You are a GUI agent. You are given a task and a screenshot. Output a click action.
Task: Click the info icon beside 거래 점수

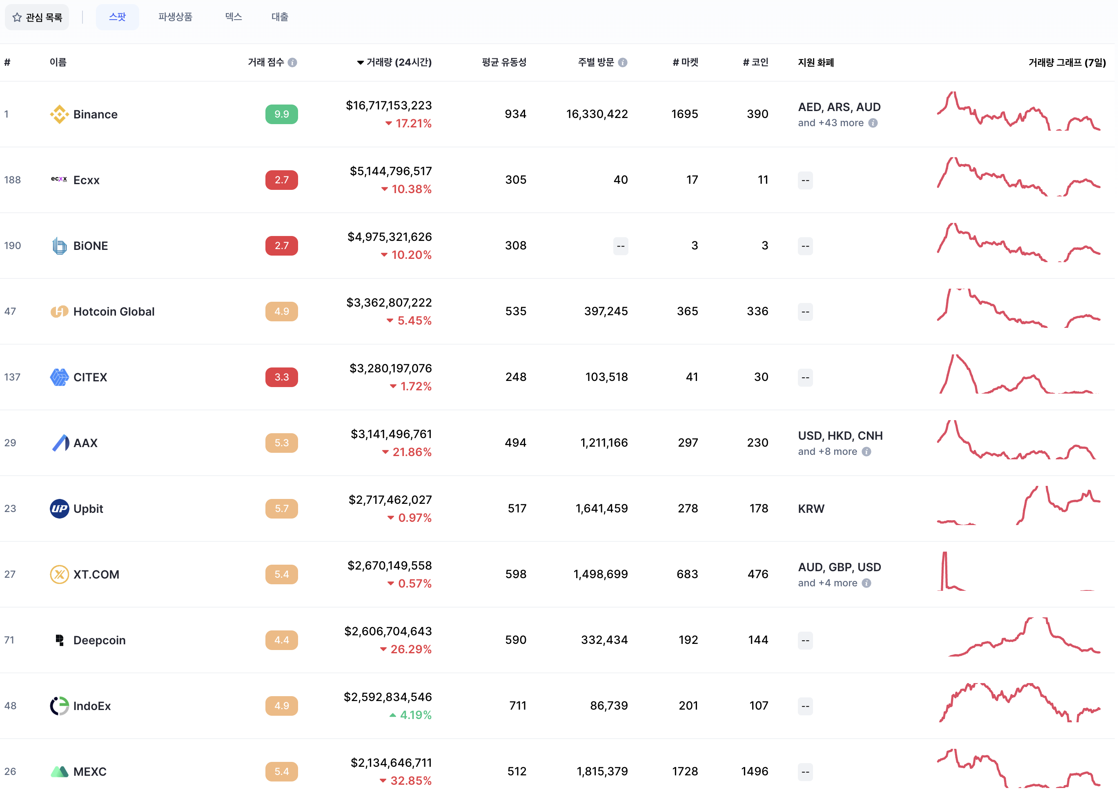click(292, 62)
